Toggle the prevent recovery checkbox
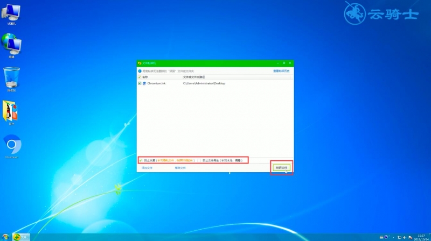 coord(141,160)
